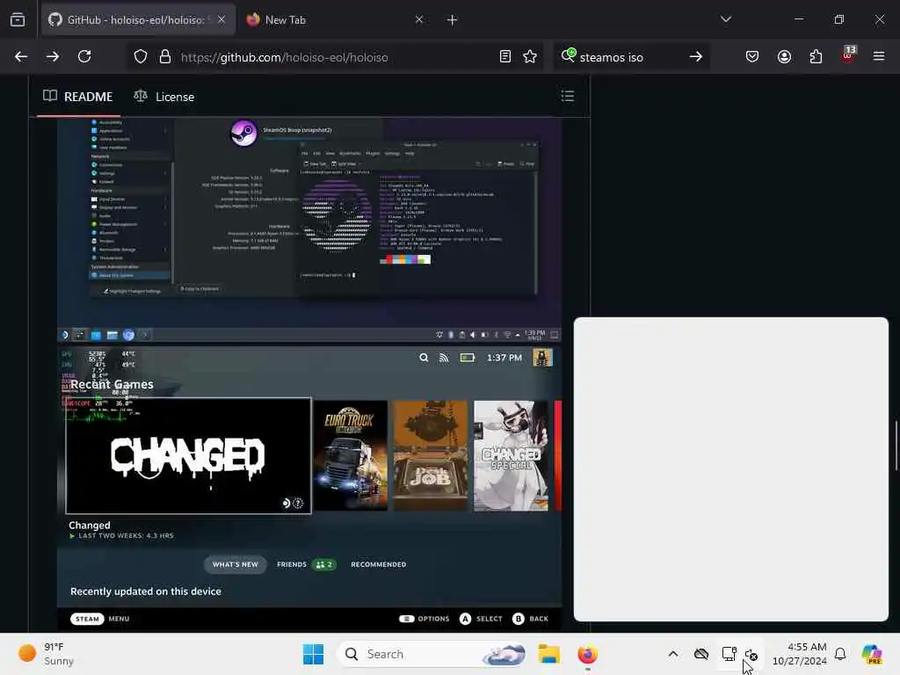Click 'Recently updated on this device' text

pos(146,592)
